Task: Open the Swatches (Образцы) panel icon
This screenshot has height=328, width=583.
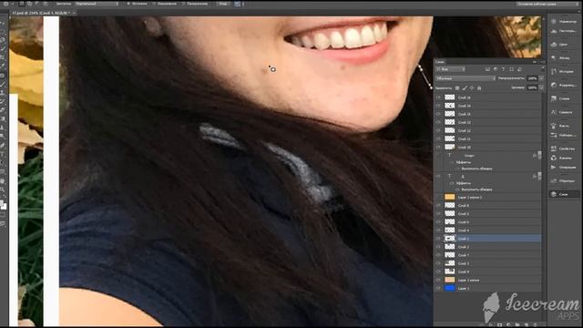Action: tap(554, 180)
